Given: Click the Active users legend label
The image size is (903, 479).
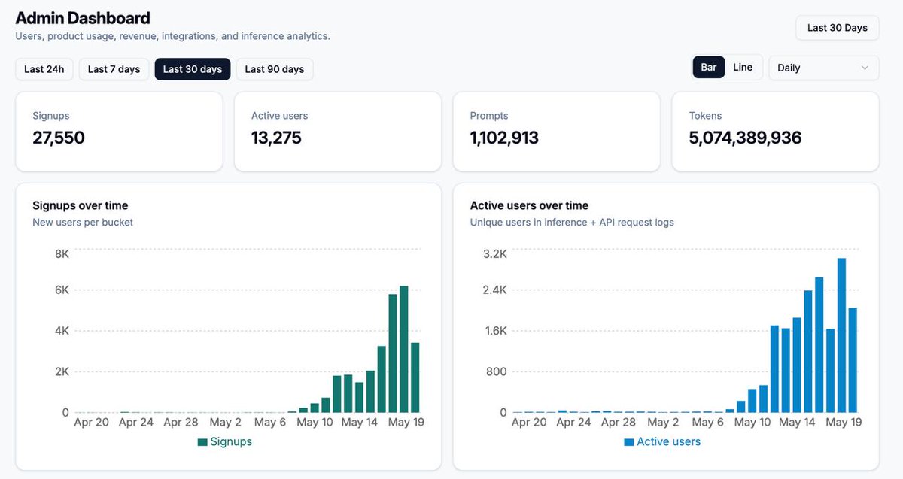Looking at the screenshot, I should [x=669, y=442].
